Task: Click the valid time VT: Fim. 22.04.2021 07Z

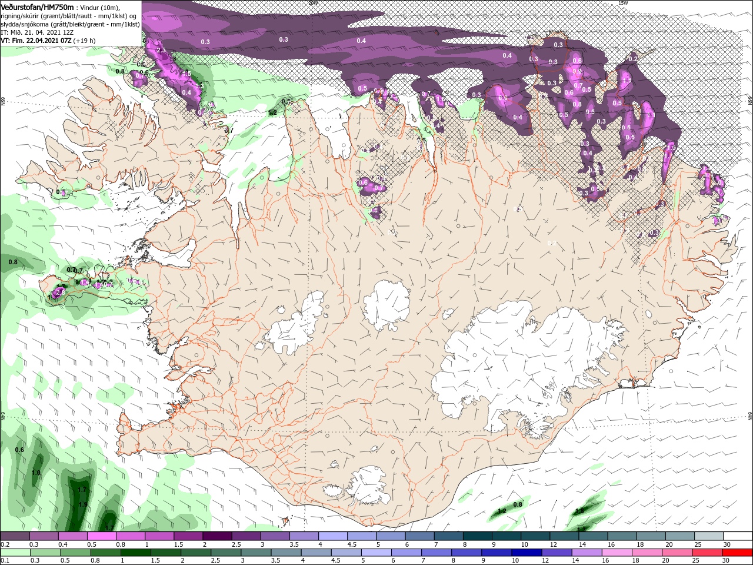Action: click(x=36, y=41)
